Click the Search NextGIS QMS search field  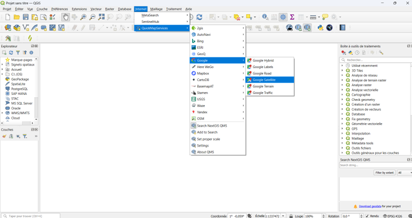(373, 165)
